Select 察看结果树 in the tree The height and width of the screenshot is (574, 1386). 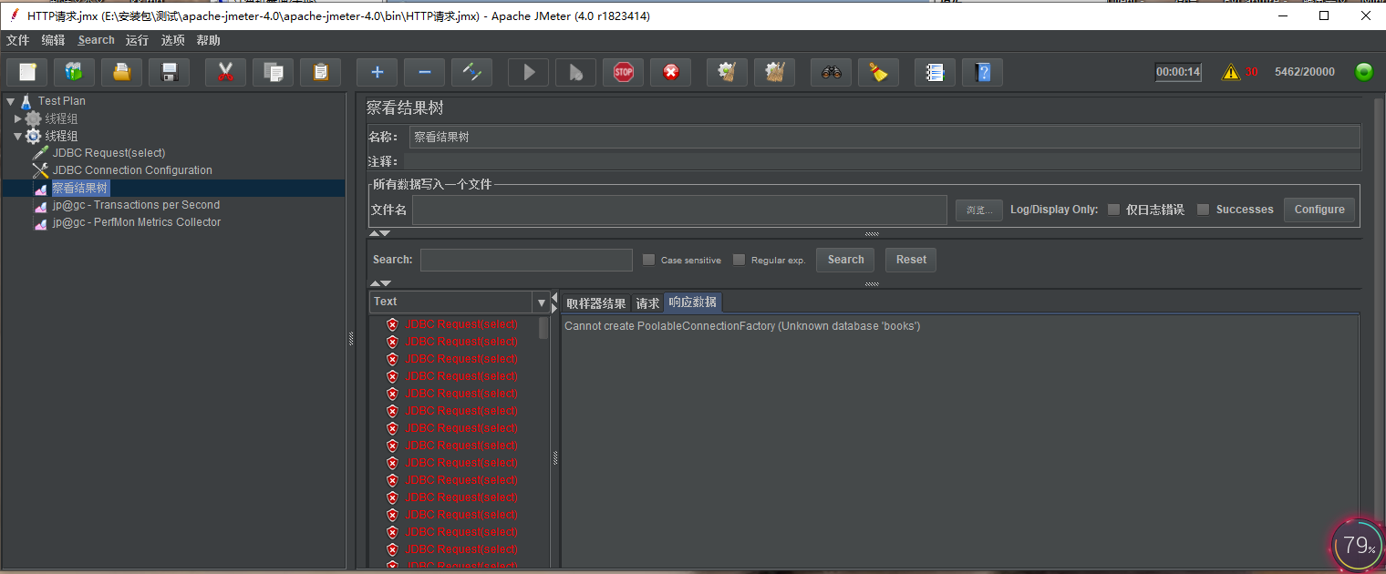[x=80, y=189]
